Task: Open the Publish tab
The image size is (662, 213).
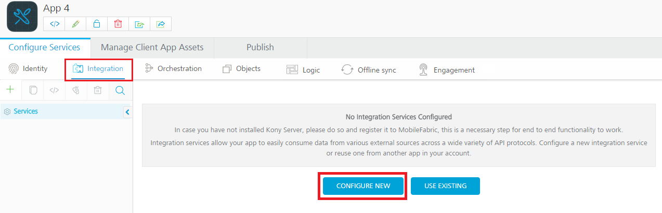Action: (260, 47)
